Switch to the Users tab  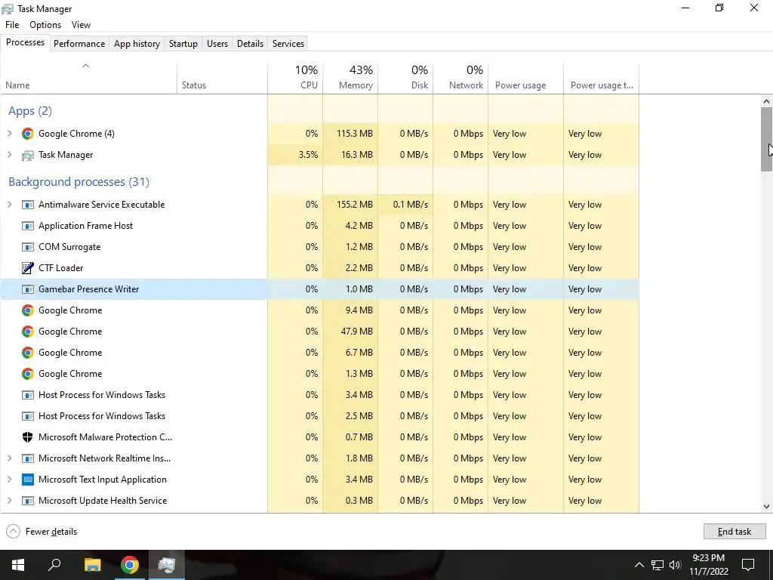pyautogui.click(x=217, y=43)
